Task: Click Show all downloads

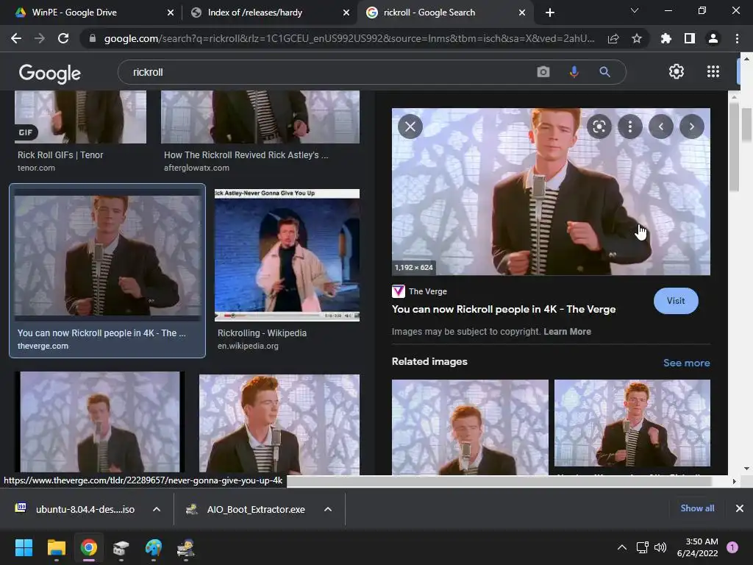Action: click(x=697, y=508)
